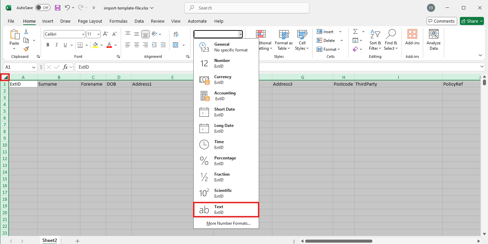Open the Format as Table gallery

284,40
